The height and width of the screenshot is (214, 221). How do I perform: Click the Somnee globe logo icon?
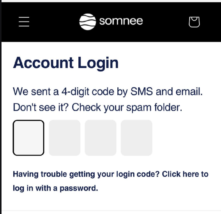[87, 22]
